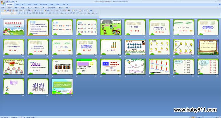Switch to the 插入 ribbon tab
The width and height of the screenshot is (221, 118).
click(23, 4)
